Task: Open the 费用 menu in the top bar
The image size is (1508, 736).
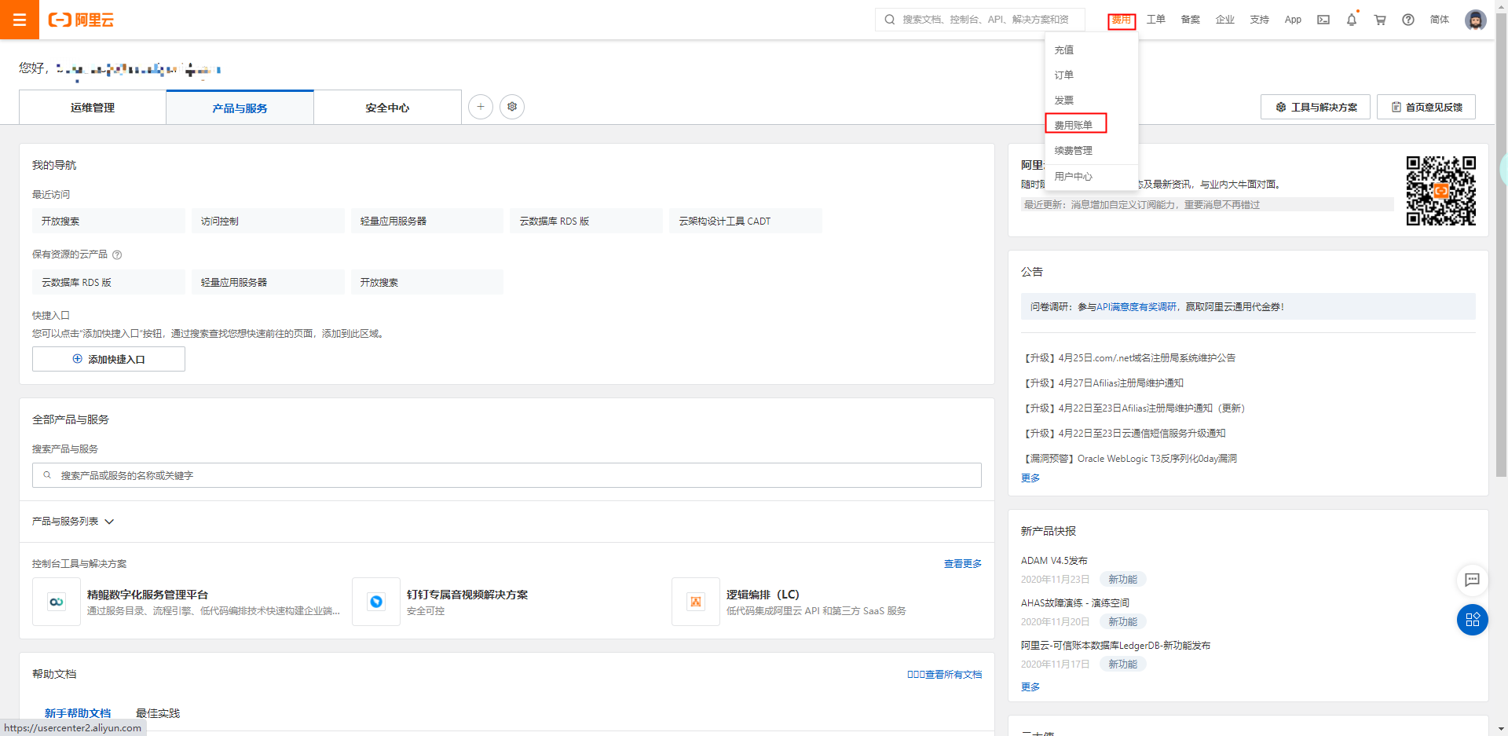Action: (1122, 20)
